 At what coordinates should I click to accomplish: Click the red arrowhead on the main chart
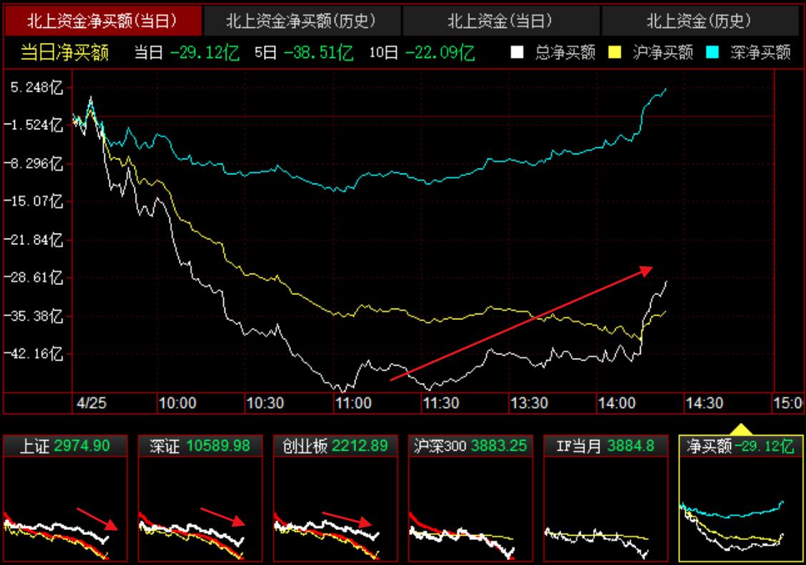coord(647,270)
